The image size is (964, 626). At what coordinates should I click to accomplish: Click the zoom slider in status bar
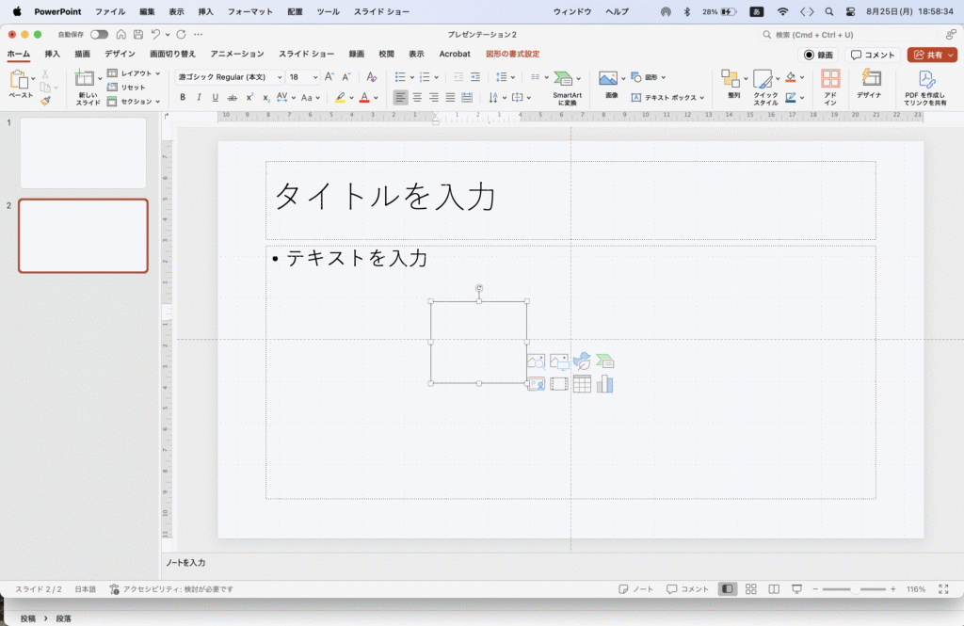coord(855,589)
